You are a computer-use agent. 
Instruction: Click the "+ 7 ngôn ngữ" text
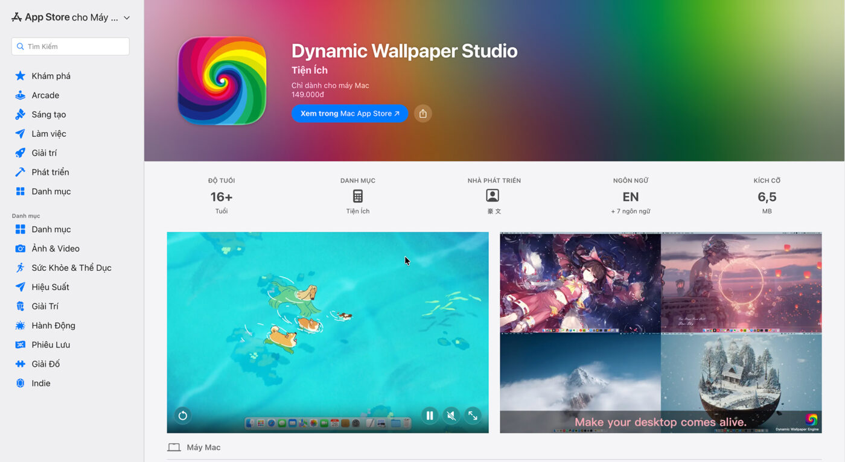click(631, 212)
